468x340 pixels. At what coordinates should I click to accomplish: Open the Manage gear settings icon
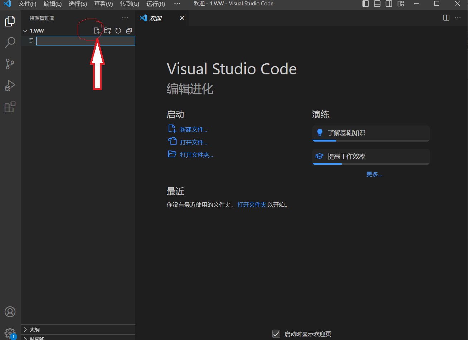click(x=10, y=333)
